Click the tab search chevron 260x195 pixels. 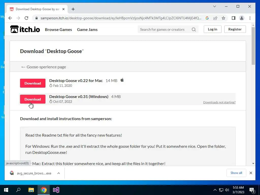coord(214,6)
